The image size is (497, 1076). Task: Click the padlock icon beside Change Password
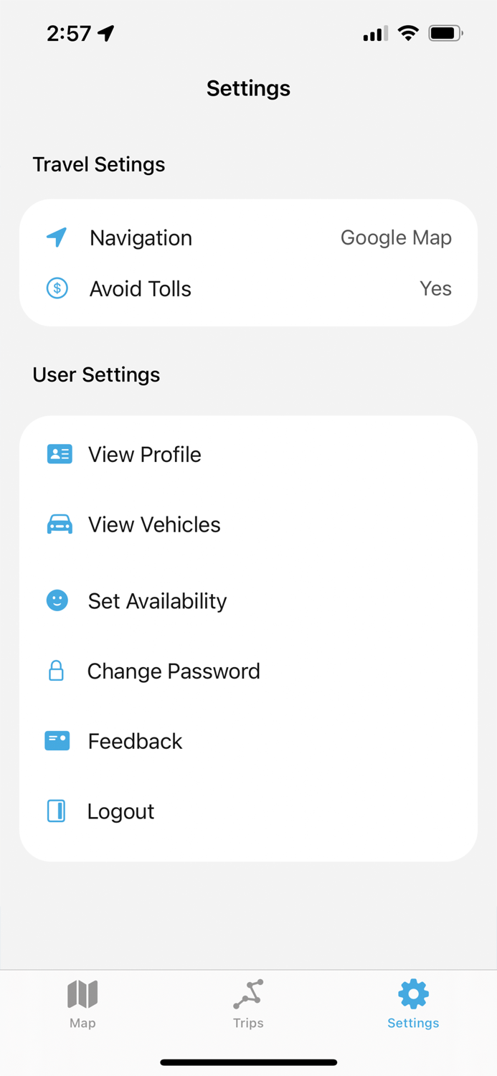(57, 670)
